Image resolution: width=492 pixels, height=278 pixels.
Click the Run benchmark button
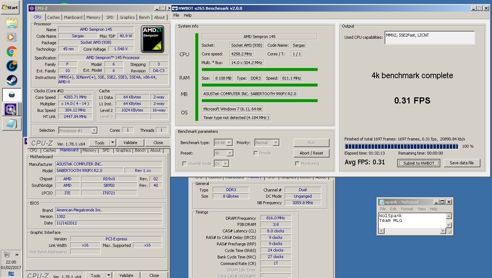click(x=311, y=143)
